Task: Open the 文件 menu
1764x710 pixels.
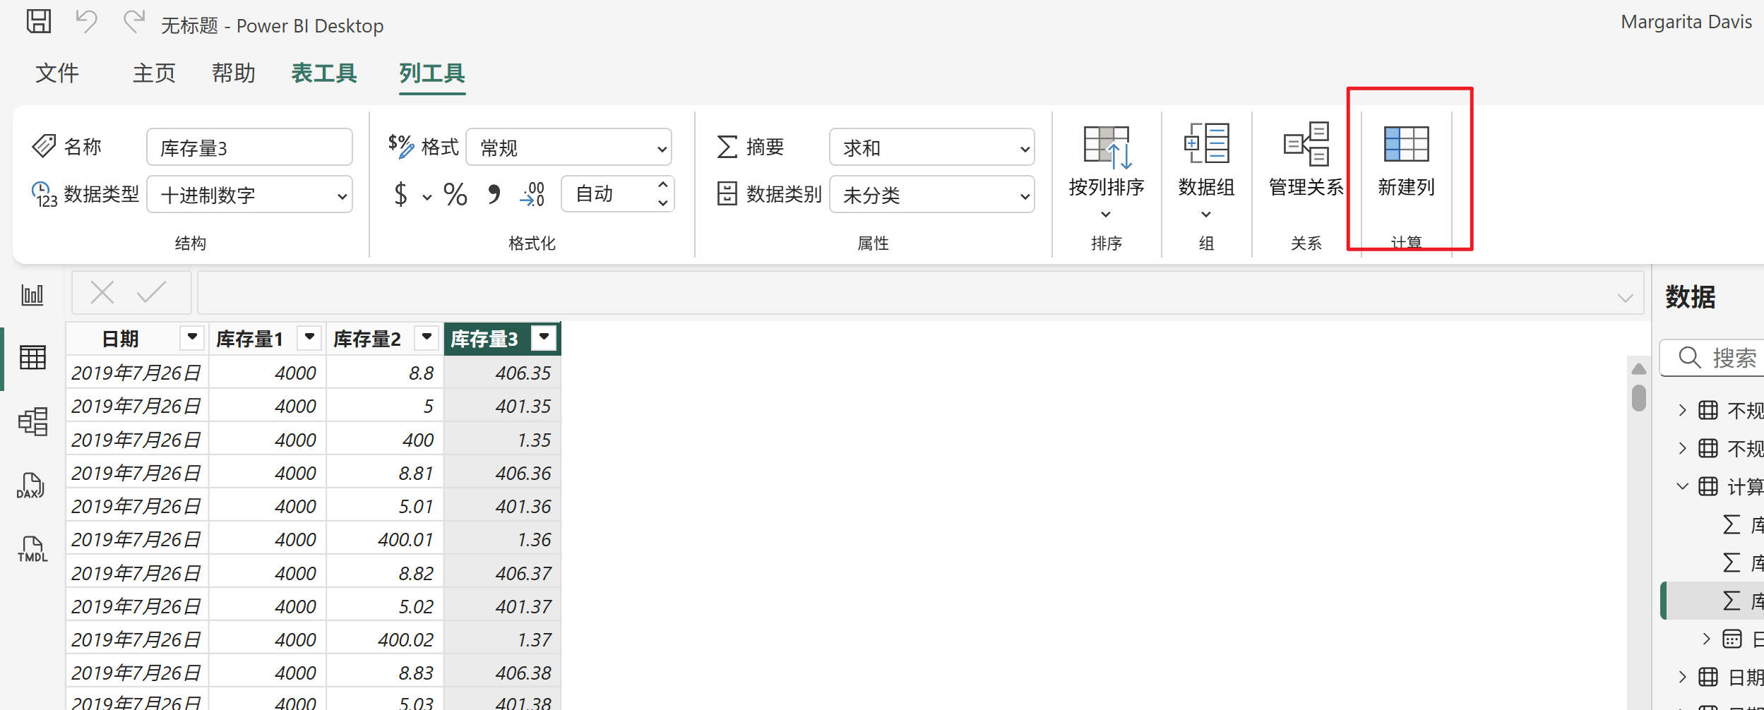Action: (x=57, y=73)
